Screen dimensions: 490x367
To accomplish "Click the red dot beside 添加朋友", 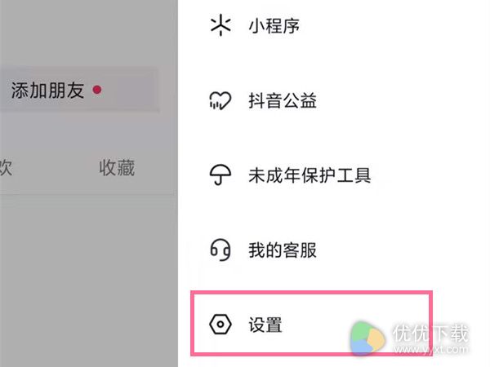I will pos(97,90).
